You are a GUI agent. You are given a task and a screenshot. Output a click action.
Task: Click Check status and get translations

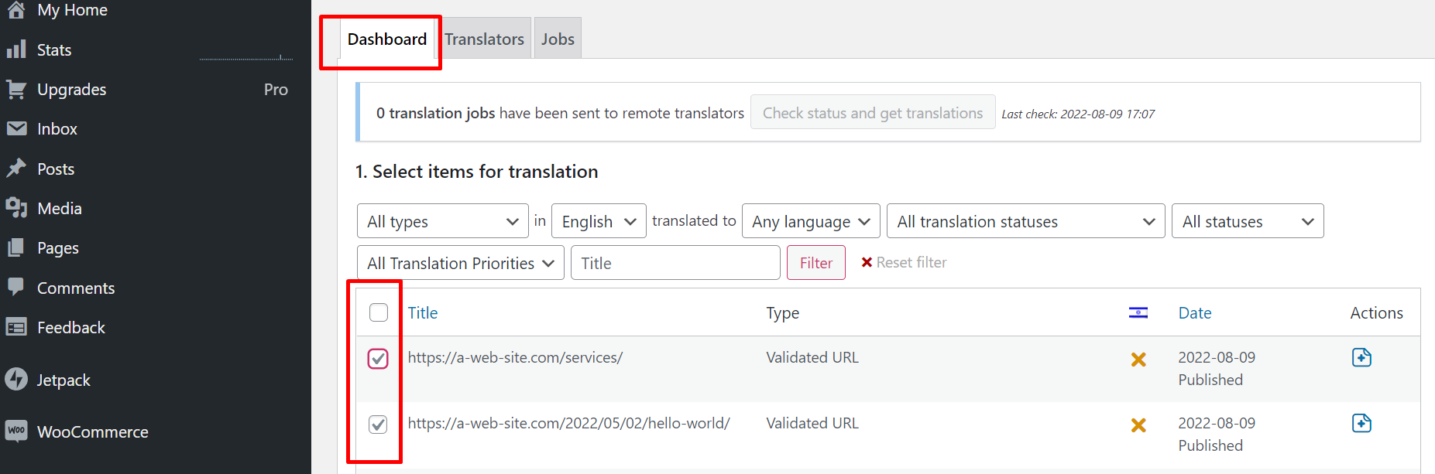pyautogui.click(x=873, y=113)
